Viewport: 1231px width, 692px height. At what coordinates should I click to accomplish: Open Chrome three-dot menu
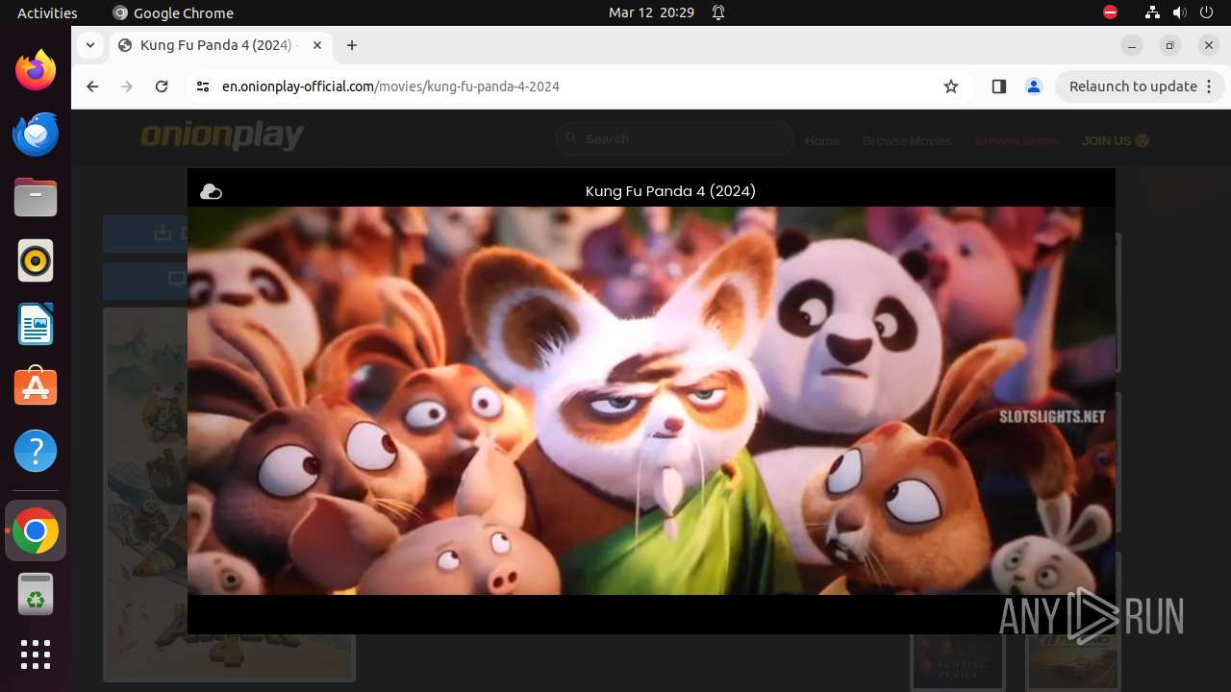(1210, 86)
